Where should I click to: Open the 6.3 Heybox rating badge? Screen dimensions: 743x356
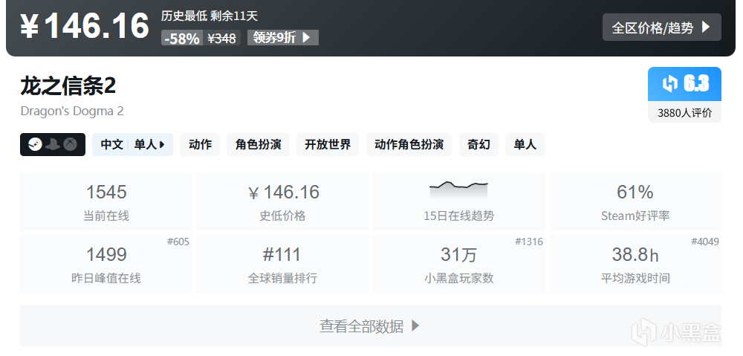coord(685,84)
